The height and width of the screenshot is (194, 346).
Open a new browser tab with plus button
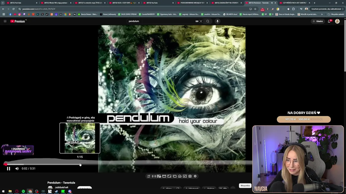tap(314, 3)
